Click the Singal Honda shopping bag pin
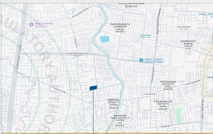This screenshot has width=213, height=134. pyautogui.click(x=141, y=60)
